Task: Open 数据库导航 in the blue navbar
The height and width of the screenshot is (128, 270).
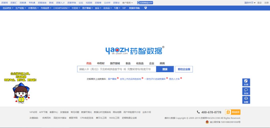Action: coord(134,8)
